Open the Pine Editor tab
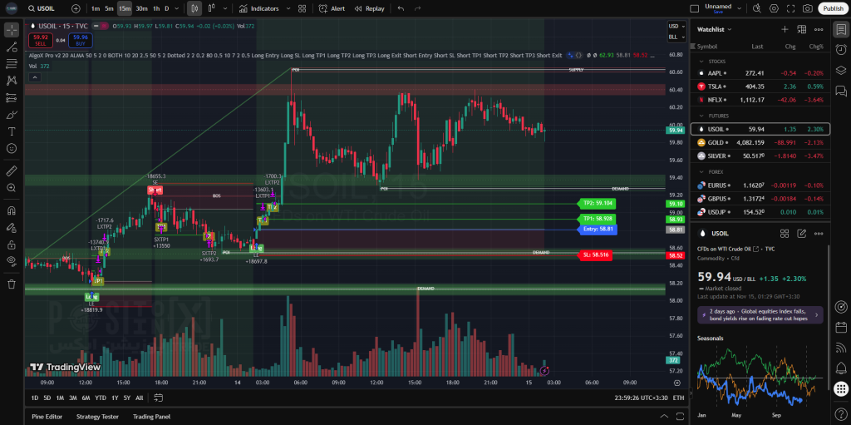 point(47,417)
